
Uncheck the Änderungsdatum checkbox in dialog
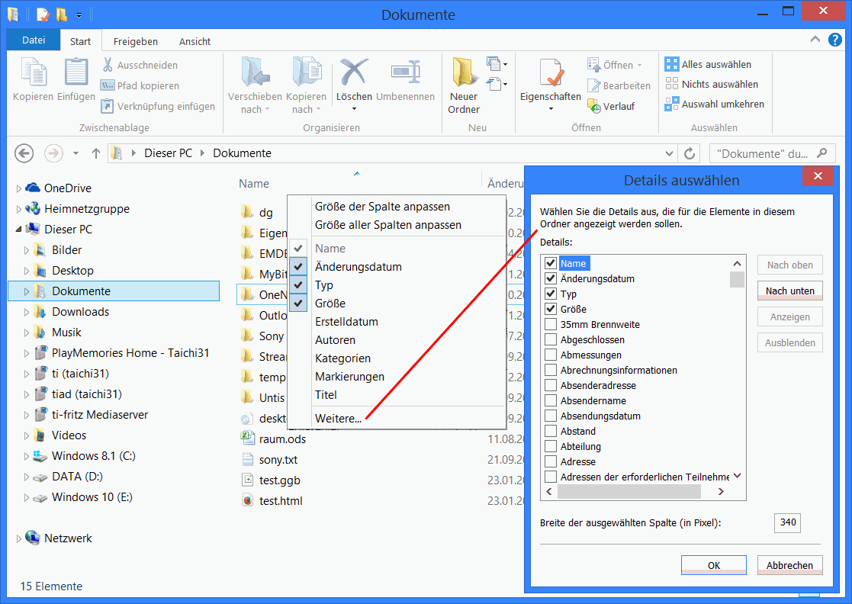[x=551, y=278]
